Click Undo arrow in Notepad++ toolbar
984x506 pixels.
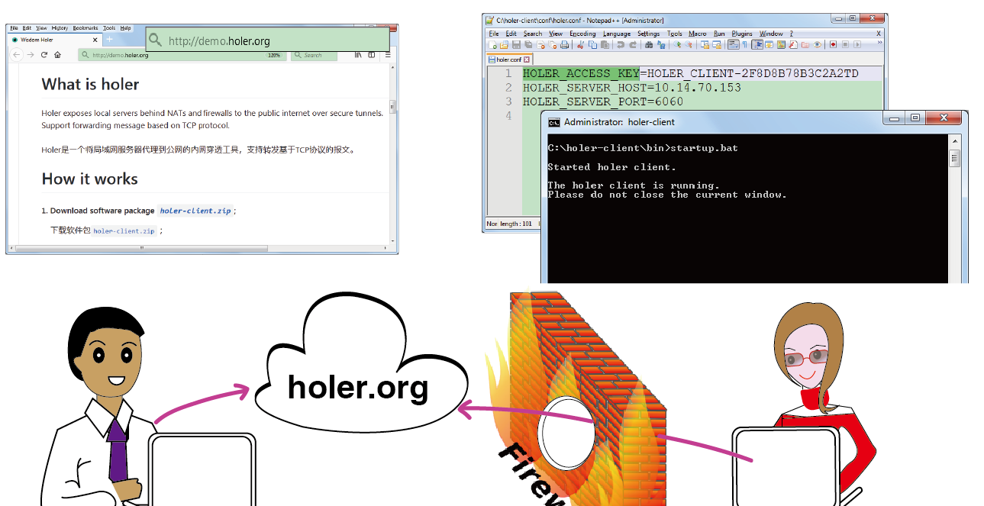coord(621,44)
